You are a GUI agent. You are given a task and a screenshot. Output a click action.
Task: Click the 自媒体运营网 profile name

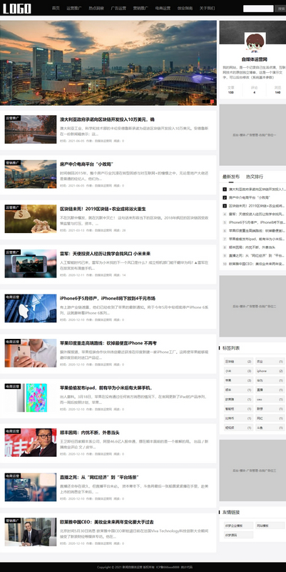pos(255,59)
